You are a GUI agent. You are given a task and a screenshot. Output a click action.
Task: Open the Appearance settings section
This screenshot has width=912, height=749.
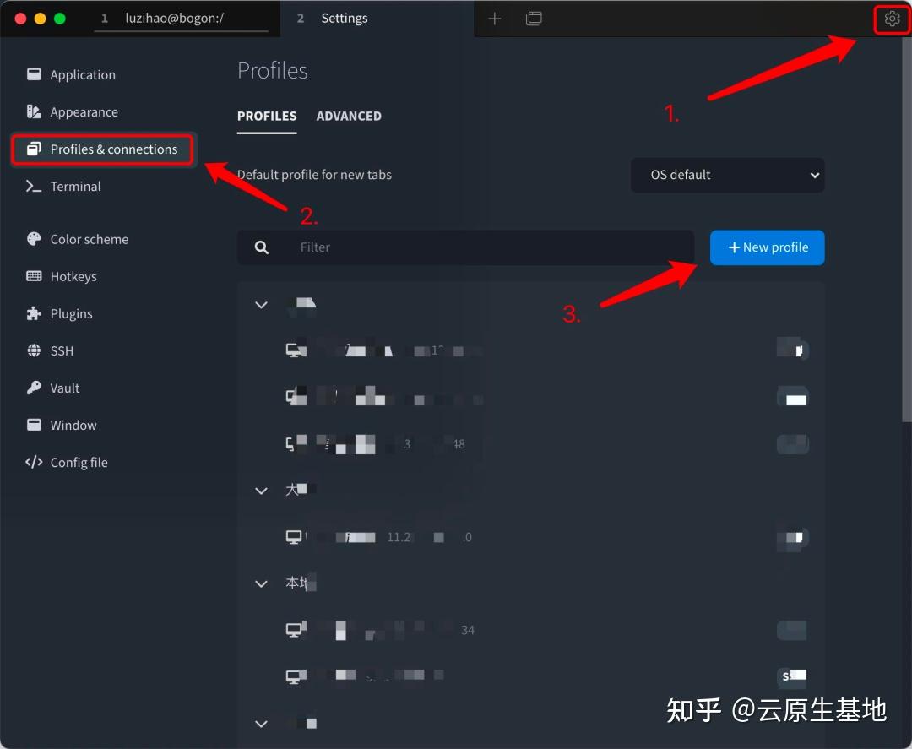pyautogui.click(x=85, y=111)
